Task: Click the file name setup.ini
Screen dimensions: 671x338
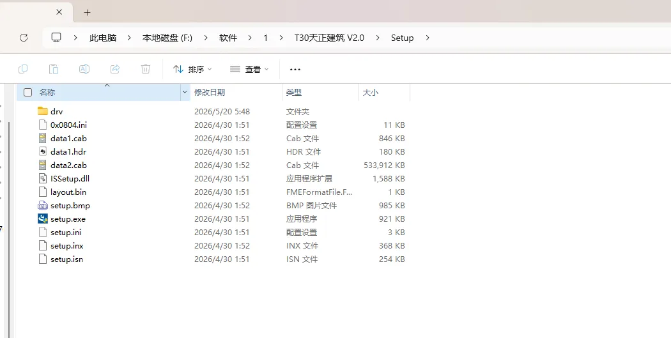Action: click(x=66, y=233)
